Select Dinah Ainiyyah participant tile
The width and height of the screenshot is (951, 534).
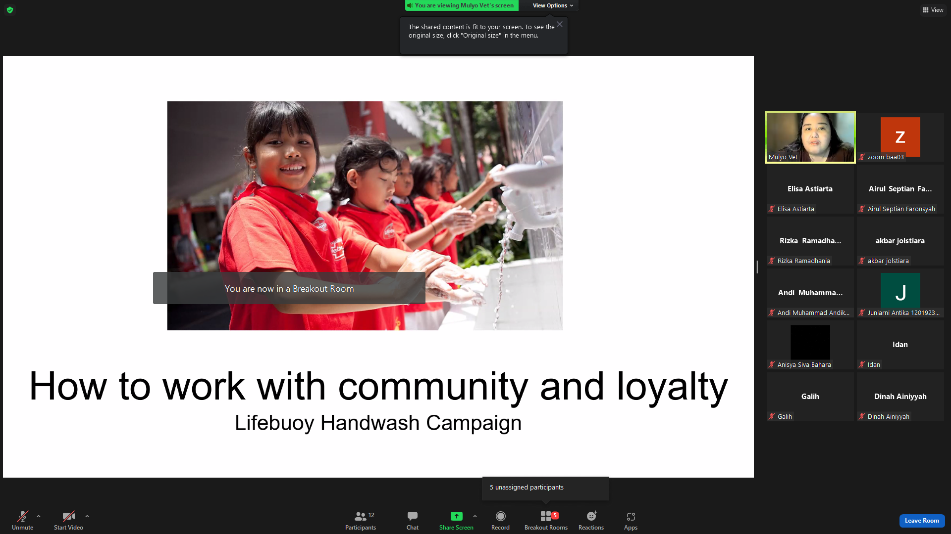900,397
